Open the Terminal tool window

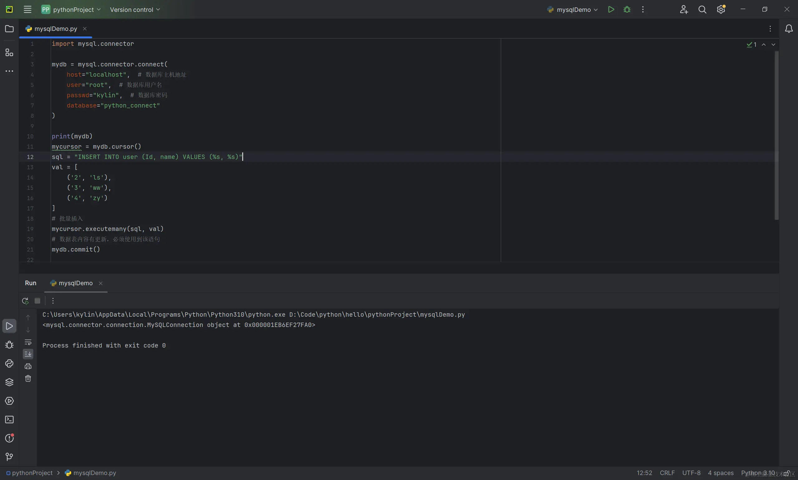tap(9, 420)
